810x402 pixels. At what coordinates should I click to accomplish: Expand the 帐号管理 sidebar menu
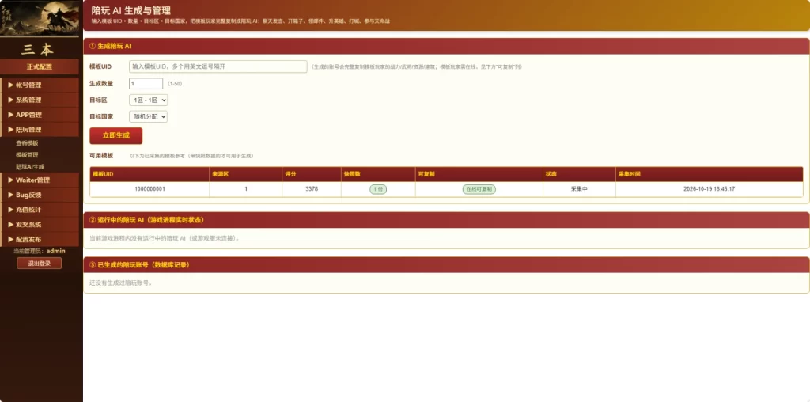[40, 85]
